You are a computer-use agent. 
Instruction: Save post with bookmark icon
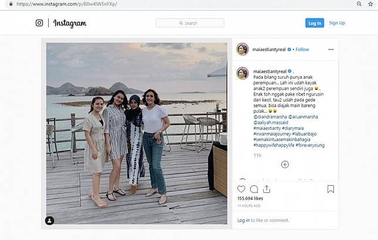coord(330,189)
